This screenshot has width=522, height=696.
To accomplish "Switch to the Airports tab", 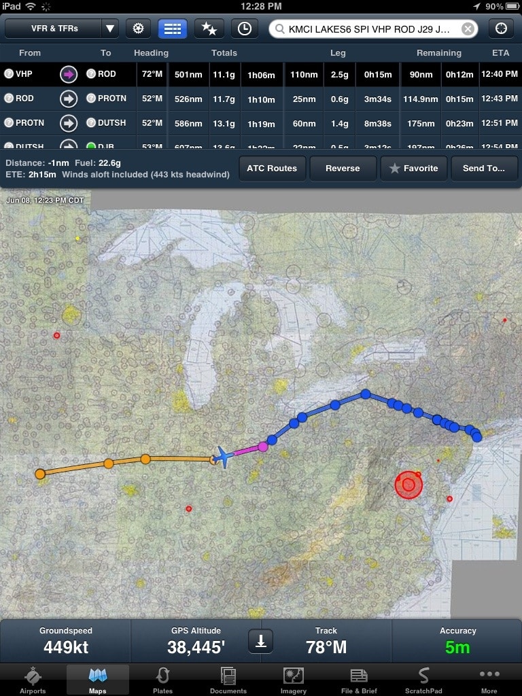I will (x=33, y=680).
